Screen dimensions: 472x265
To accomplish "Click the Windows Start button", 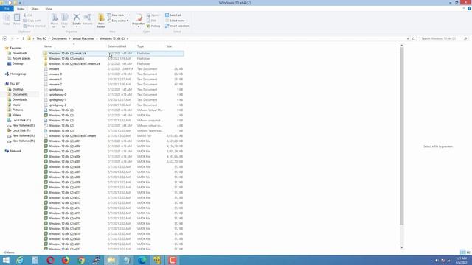I will tap(6, 260).
